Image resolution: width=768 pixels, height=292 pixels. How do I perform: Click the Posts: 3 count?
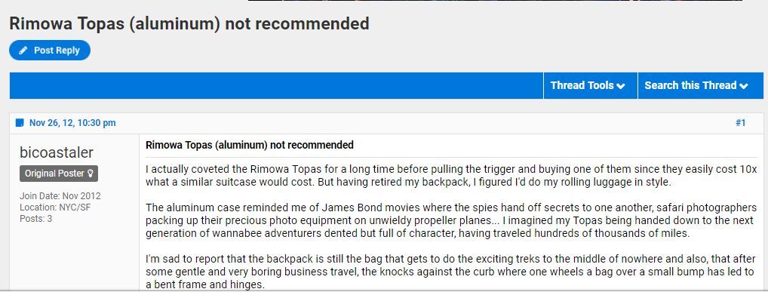point(35,219)
